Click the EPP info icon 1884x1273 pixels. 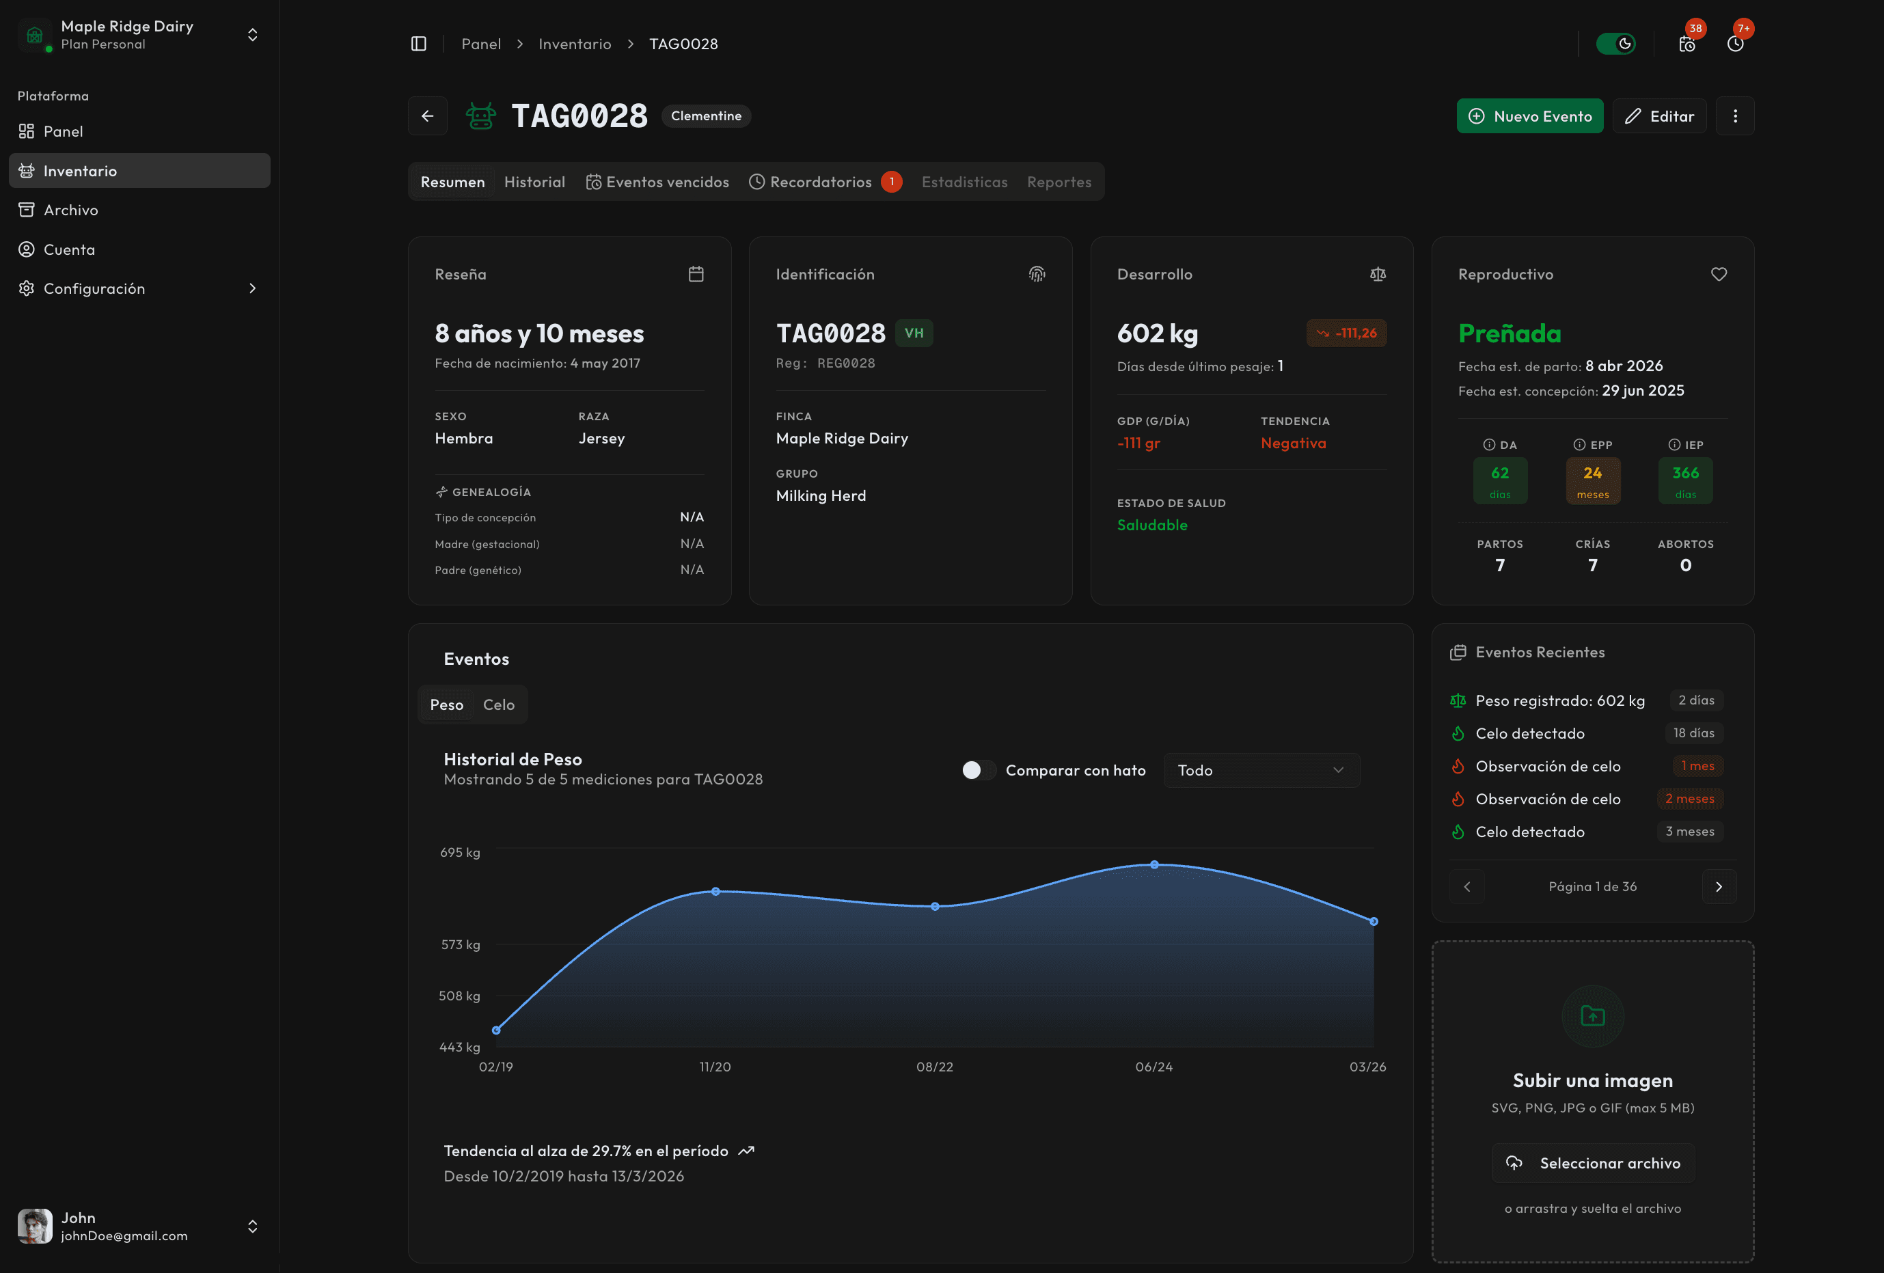point(1579,444)
